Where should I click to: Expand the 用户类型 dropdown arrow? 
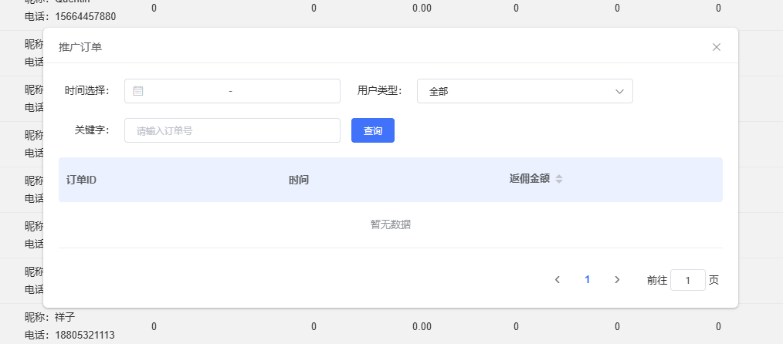tap(619, 91)
